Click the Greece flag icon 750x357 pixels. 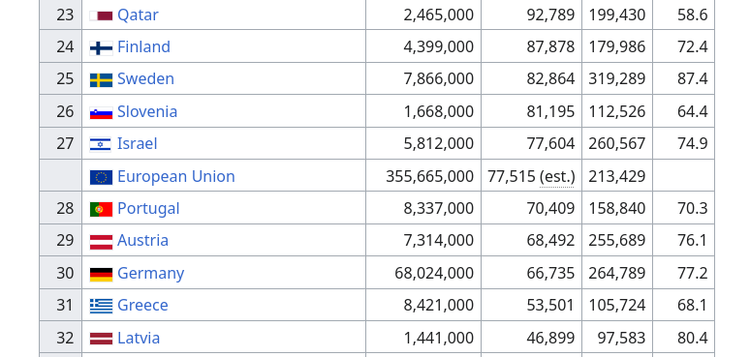tap(101, 306)
